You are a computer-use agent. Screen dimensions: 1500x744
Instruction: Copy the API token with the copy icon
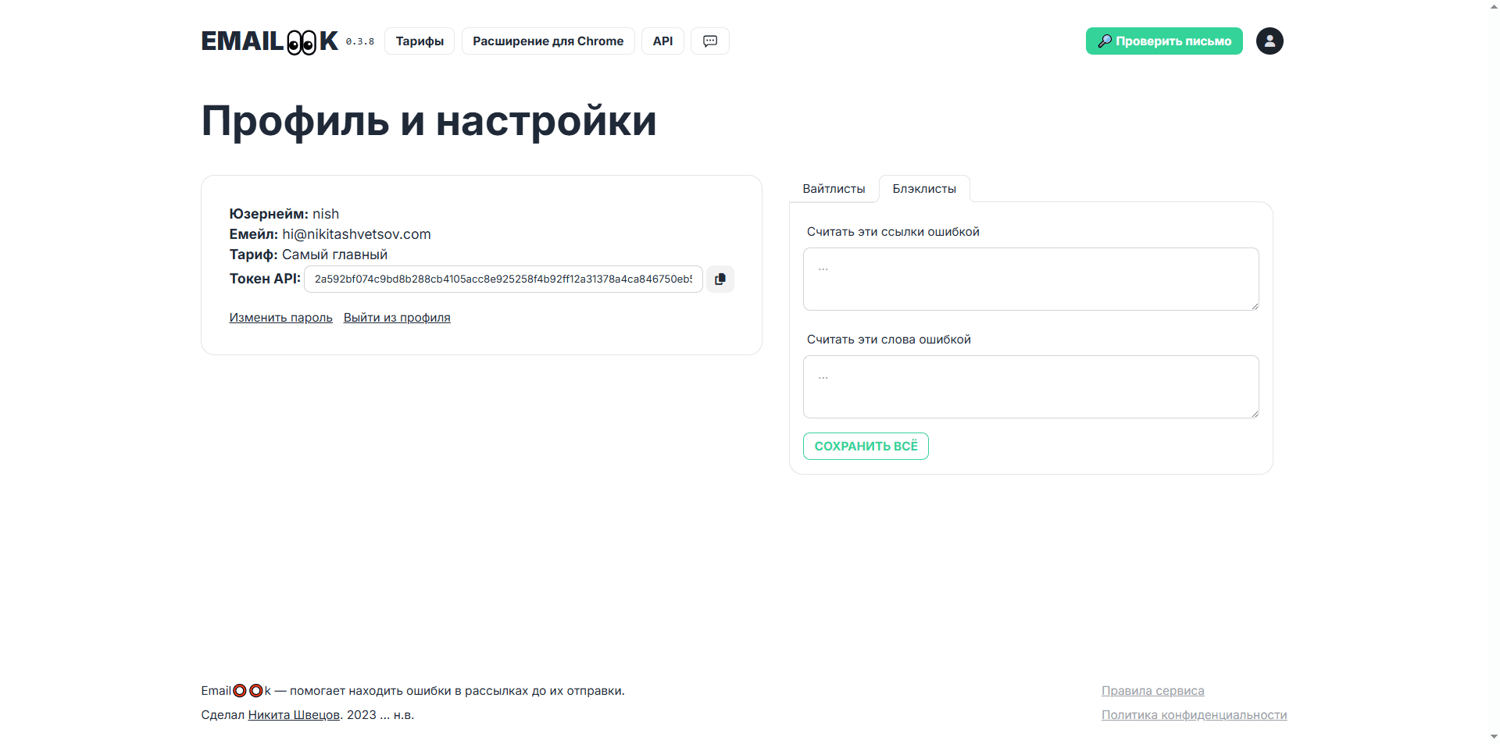click(x=720, y=279)
